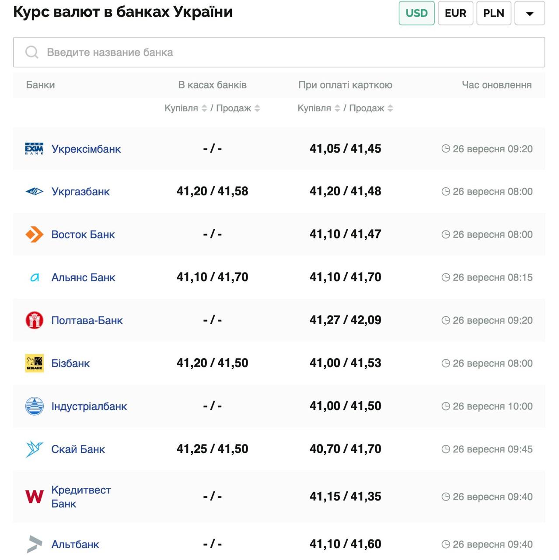Click the orange Vostok Bank logo
Screen dimensions: 559x560
click(x=34, y=234)
